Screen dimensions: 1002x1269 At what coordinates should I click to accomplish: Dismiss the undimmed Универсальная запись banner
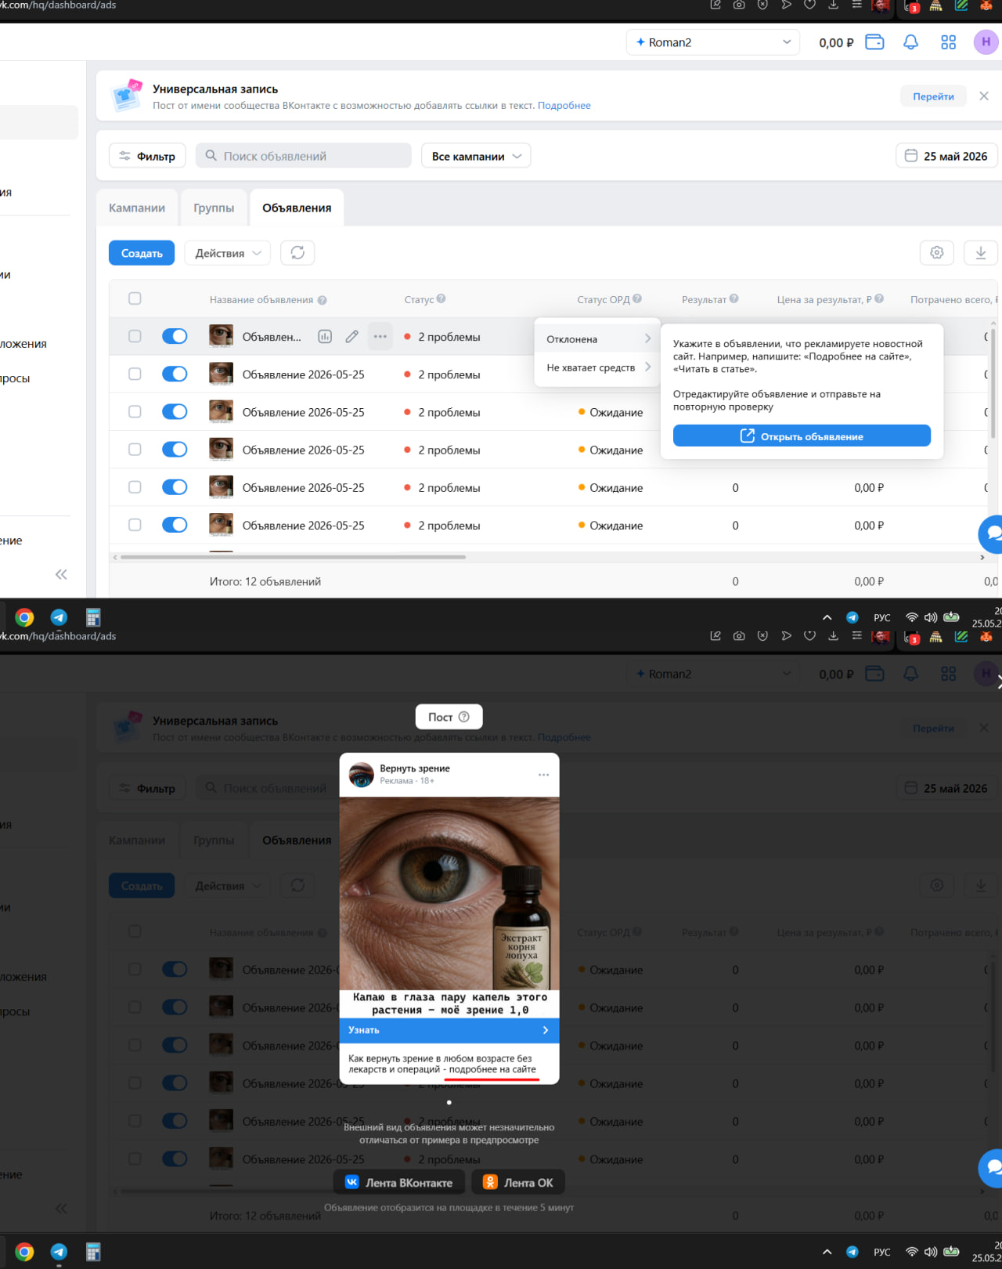click(x=984, y=96)
